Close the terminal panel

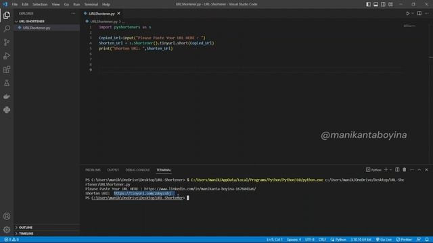point(426,169)
